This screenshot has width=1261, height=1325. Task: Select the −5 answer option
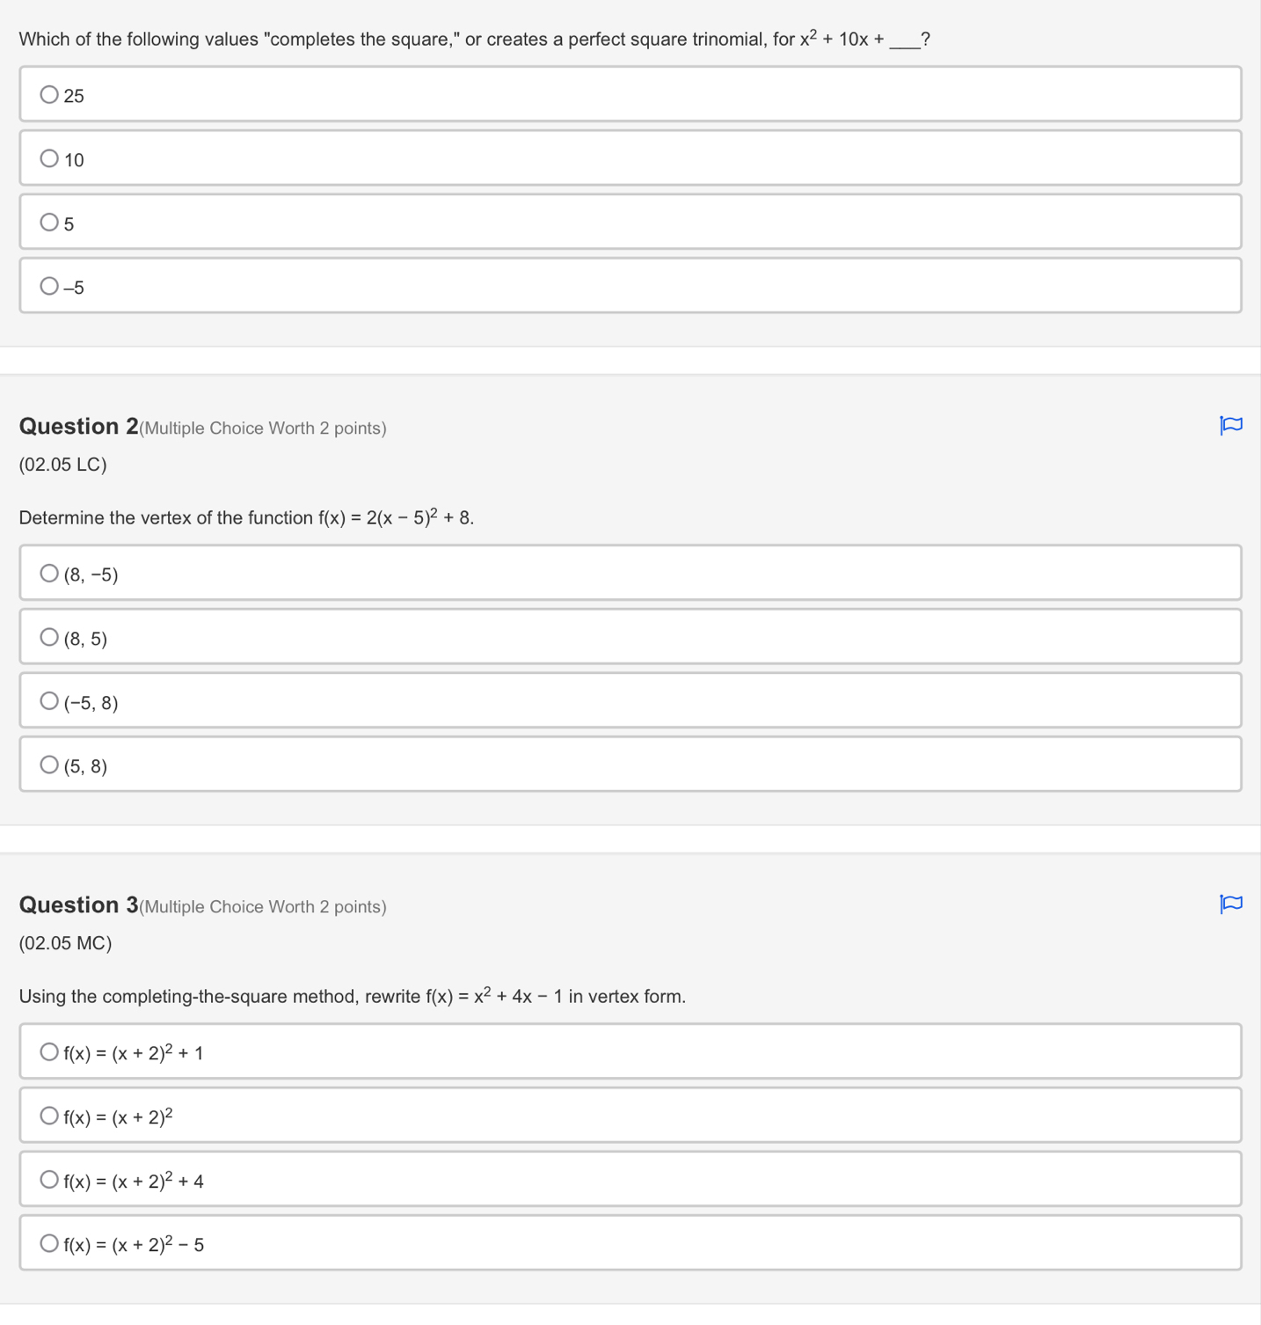click(x=49, y=286)
